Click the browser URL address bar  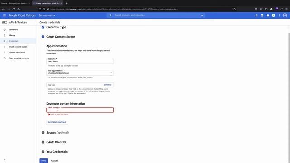point(137,9)
